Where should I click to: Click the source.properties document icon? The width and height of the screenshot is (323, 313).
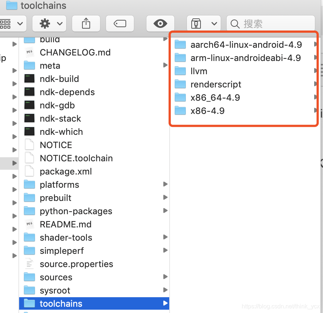29,264
